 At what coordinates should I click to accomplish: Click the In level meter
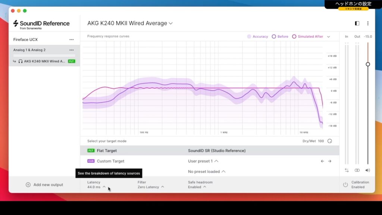(347, 103)
